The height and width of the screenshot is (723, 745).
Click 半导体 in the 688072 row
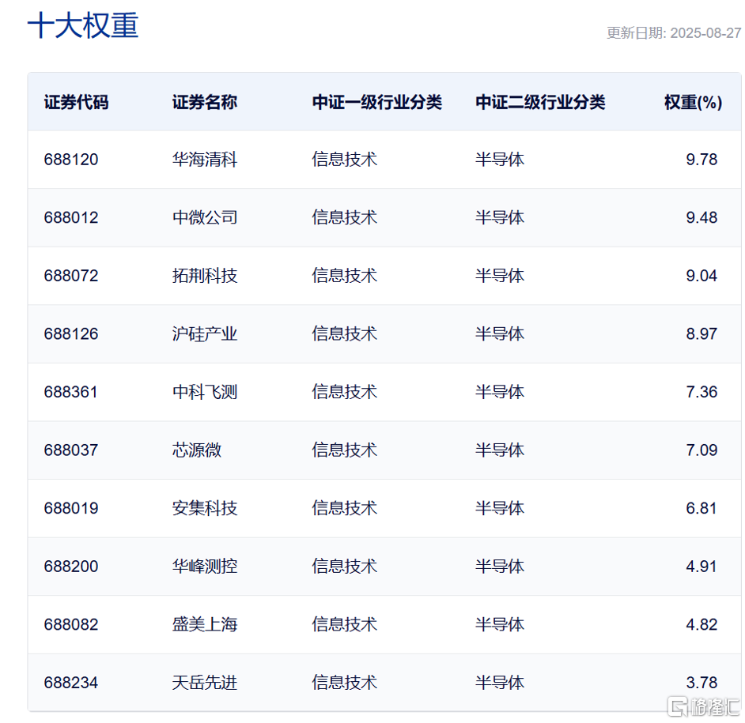point(500,276)
